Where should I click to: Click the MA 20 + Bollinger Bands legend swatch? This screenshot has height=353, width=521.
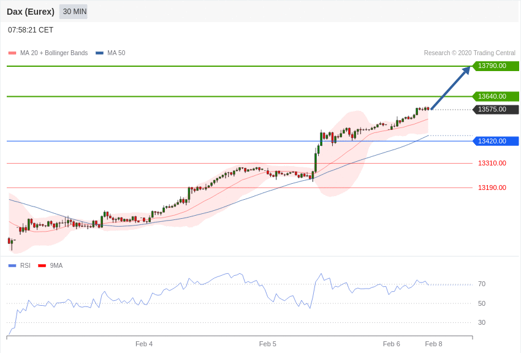[x=12, y=53]
